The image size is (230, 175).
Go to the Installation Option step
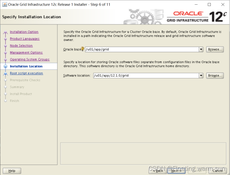(24, 32)
